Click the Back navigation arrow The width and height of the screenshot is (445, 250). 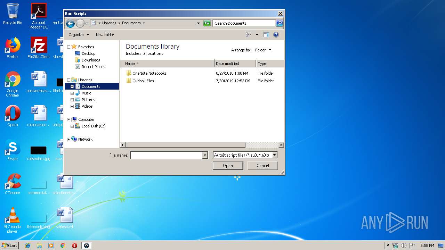pyautogui.click(x=70, y=23)
